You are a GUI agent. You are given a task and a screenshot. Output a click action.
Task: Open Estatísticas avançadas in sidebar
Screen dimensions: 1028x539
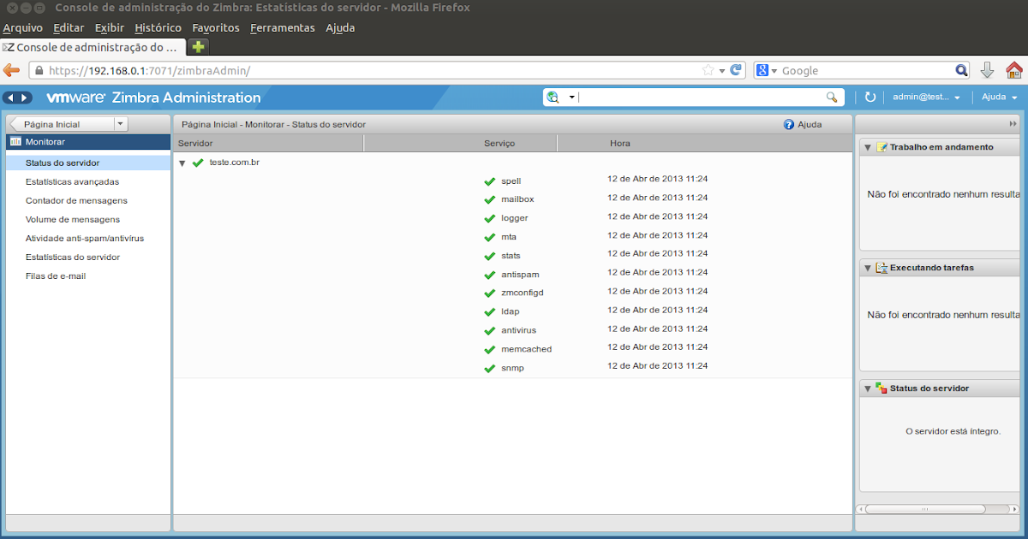tap(72, 181)
